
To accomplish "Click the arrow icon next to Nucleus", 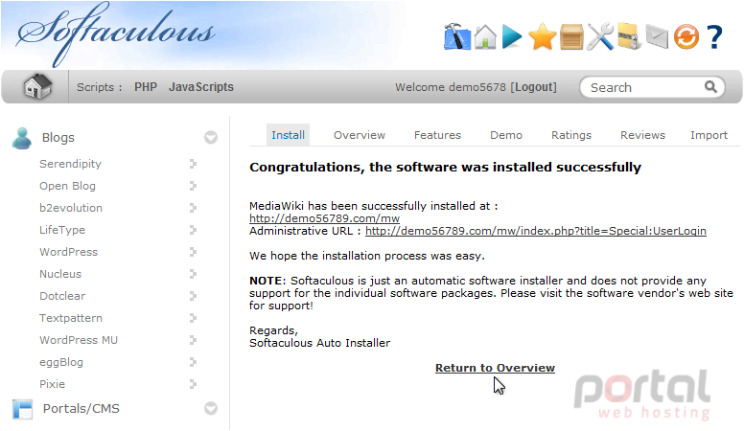I will pos(193,274).
